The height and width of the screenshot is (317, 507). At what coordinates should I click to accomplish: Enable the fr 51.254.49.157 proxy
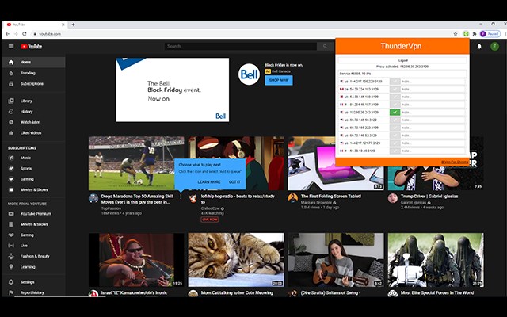tap(395, 105)
